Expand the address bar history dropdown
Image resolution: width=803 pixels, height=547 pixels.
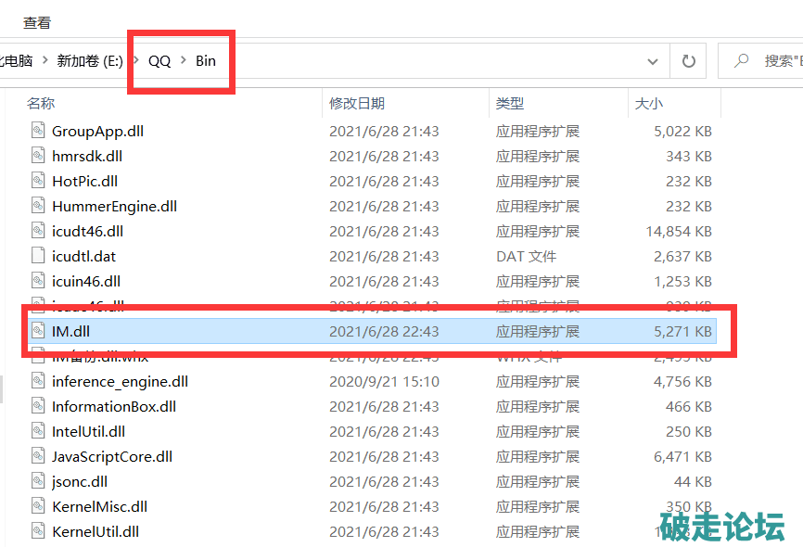[652, 61]
